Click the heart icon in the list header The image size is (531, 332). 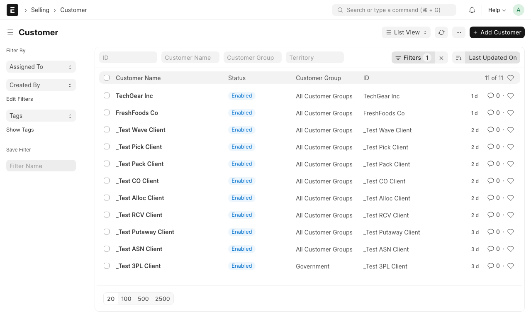tap(510, 78)
